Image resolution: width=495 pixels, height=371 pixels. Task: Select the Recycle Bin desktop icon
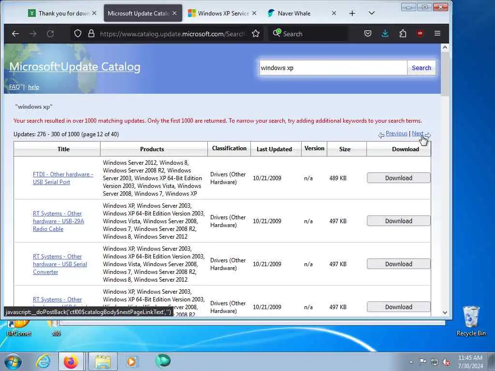tap(471, 321)
